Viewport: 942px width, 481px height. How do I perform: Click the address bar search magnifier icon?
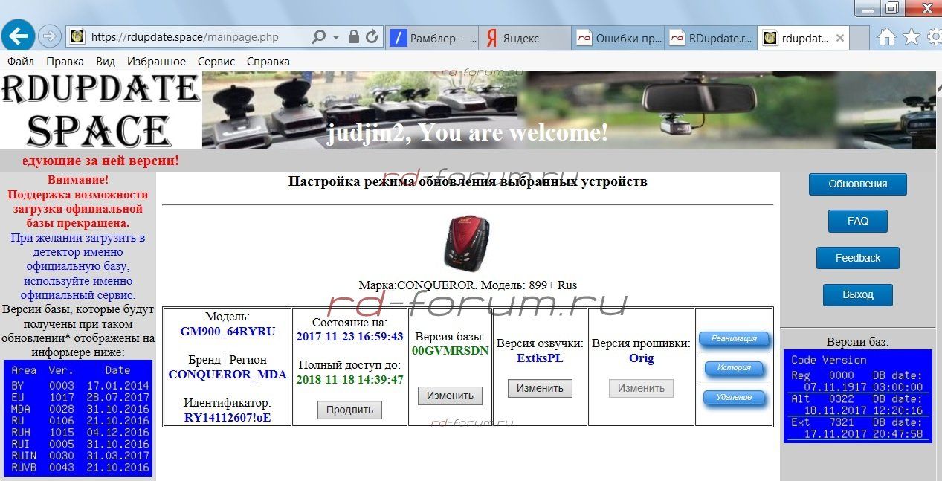pos(318,37)
